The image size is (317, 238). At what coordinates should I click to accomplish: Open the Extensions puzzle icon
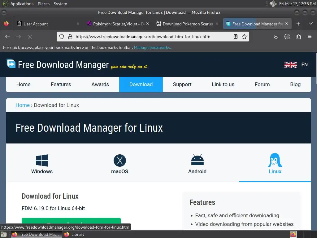[x=298, y=37]
